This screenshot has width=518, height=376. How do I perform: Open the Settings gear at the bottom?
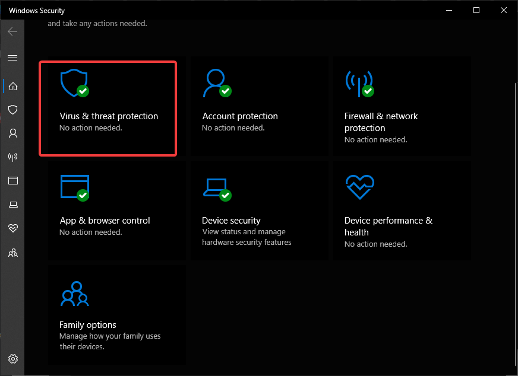click(12, 359)
